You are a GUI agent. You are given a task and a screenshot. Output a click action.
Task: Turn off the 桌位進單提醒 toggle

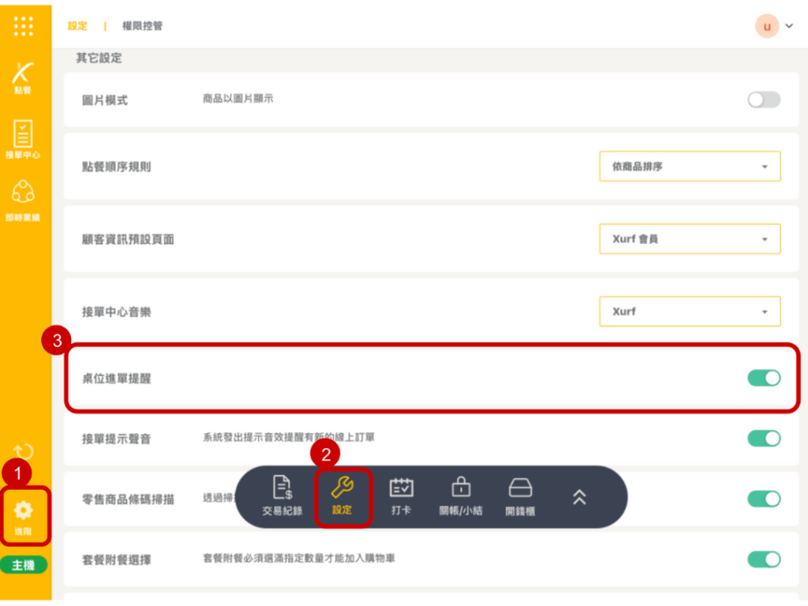click(x=763, y=378)
